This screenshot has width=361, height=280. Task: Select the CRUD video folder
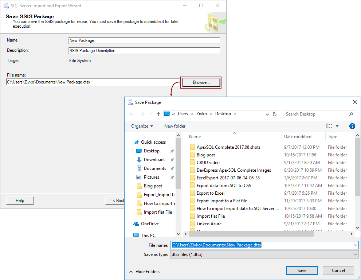pyautogui.click(x=208, y=163)
